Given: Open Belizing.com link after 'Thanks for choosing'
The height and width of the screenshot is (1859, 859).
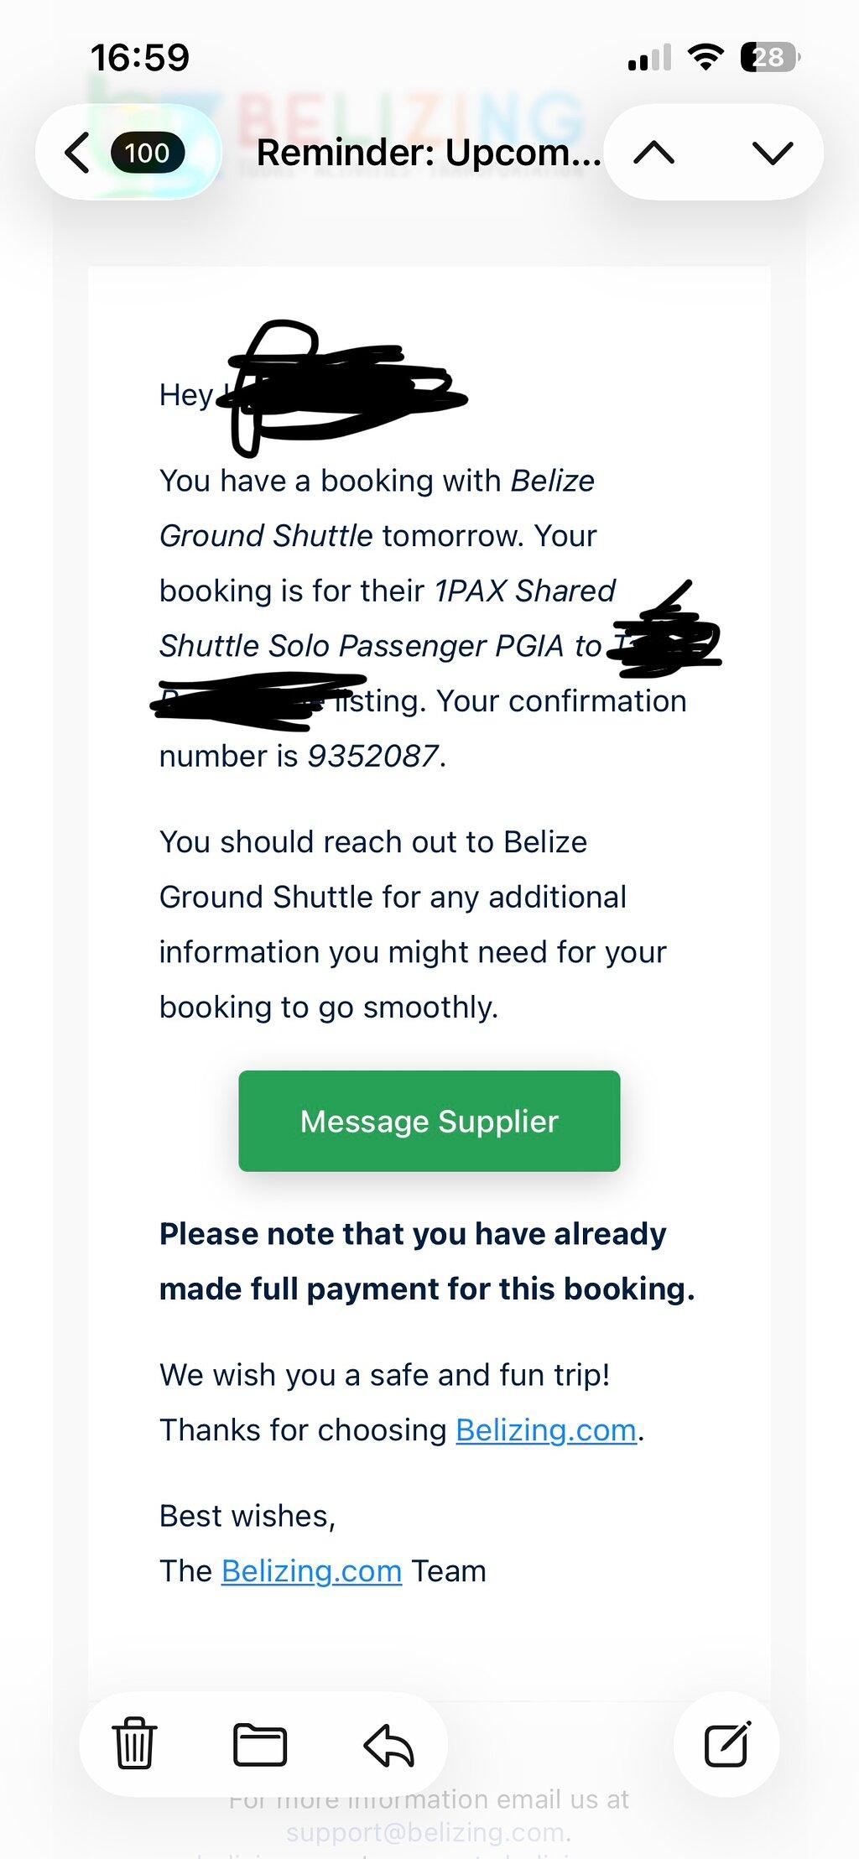Looking at the screenshot, I should pos(546,1430).
